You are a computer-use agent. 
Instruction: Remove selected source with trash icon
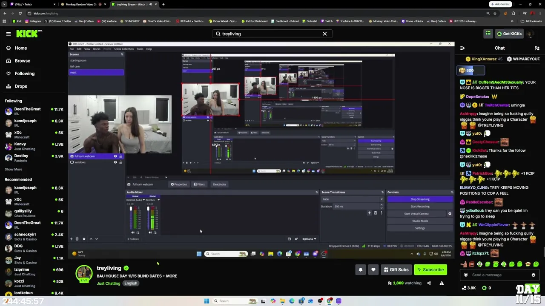coord(77,239)
